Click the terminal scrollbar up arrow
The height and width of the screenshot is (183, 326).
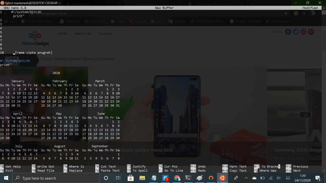[324, 8]
